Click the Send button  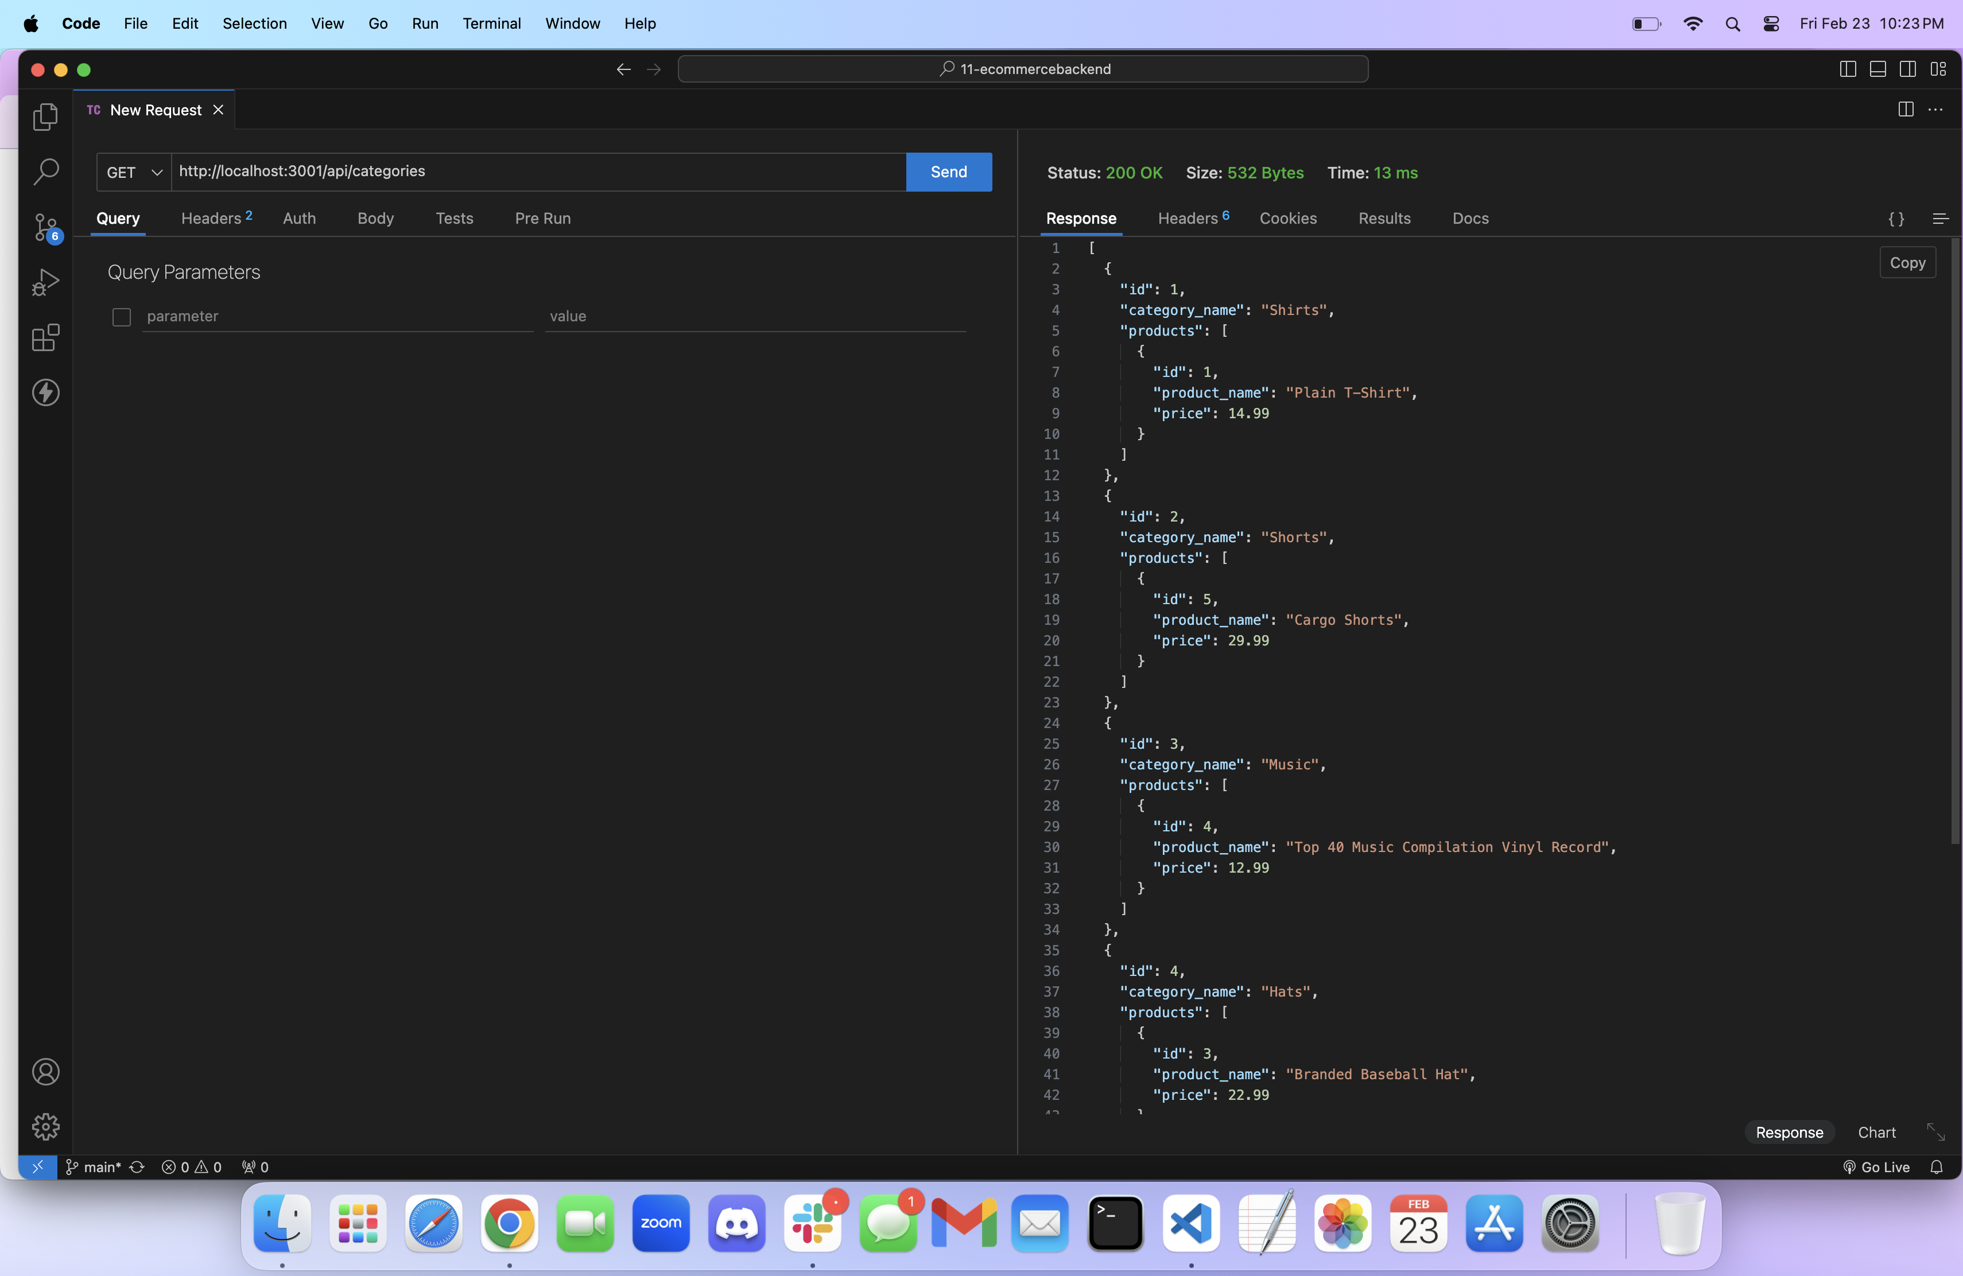click(x=949, y=172)
